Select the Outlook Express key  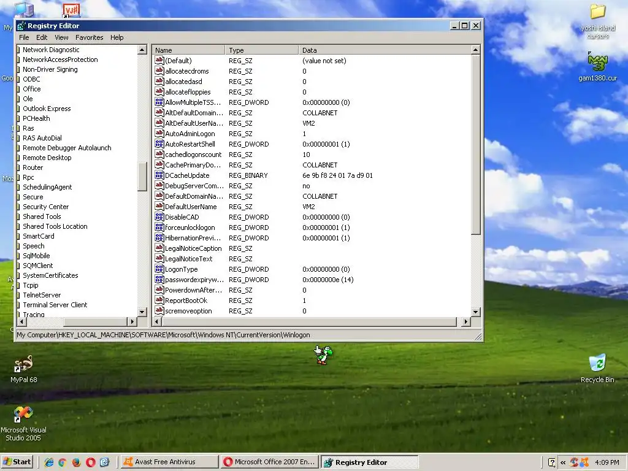(47, 109)
